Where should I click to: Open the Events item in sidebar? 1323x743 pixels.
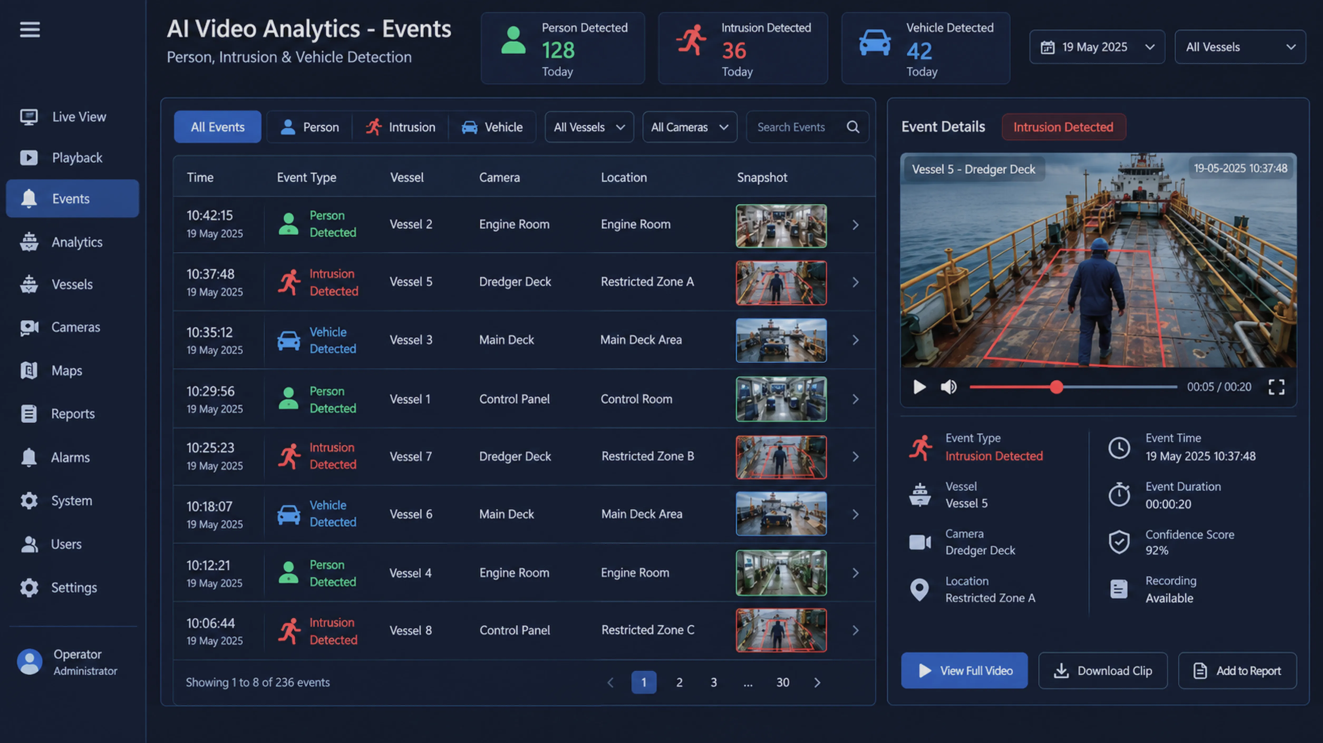pos(72,198)
